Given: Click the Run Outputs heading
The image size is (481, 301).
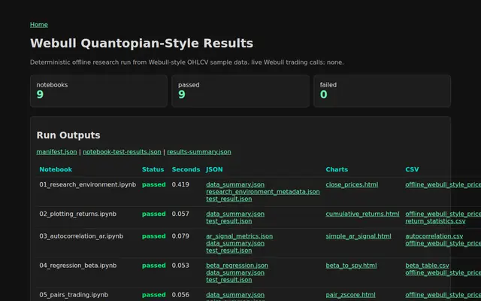Looking at the screenshot, I should 68,135.
